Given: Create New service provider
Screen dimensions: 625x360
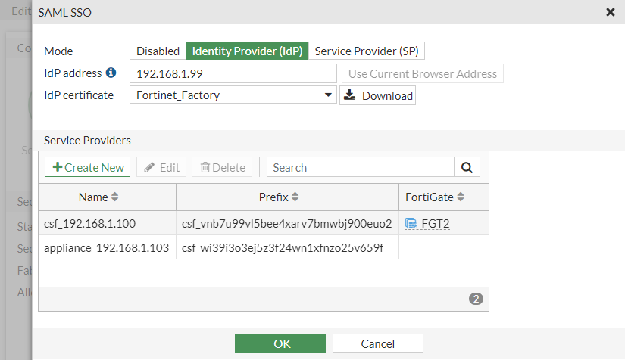Looking at the screenshot, I should [x=88, y=167].
